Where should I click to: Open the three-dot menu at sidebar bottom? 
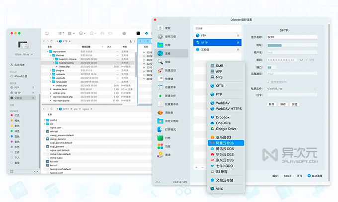pyautogui.click(x=36, y=171)
